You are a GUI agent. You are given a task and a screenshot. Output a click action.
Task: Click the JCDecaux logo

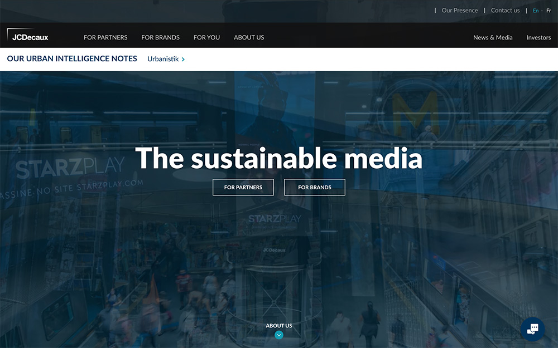[x=28, y=36]
